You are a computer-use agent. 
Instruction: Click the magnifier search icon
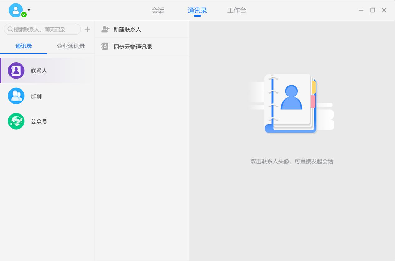(x=10, y=29)
